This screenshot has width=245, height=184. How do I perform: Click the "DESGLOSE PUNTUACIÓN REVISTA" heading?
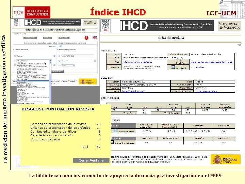(x=58, y=109)
